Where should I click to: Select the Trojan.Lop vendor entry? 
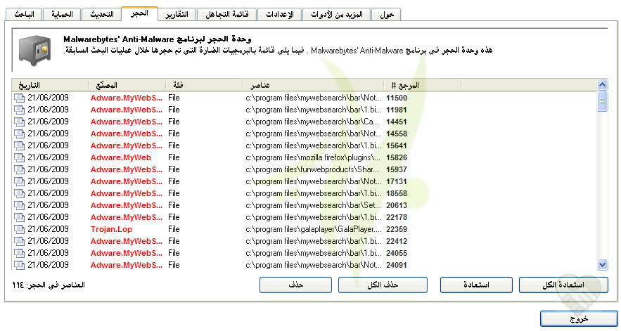[x=111, y=229]
